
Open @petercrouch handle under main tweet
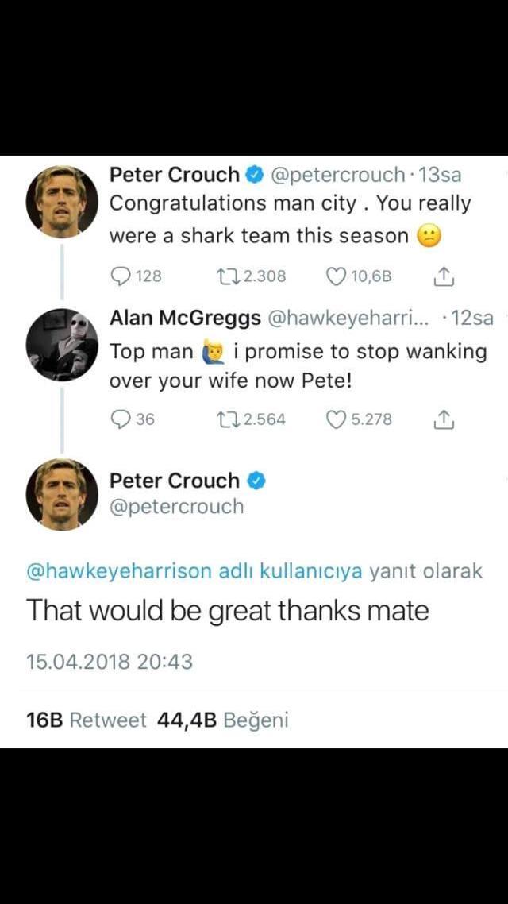point(176,507)
